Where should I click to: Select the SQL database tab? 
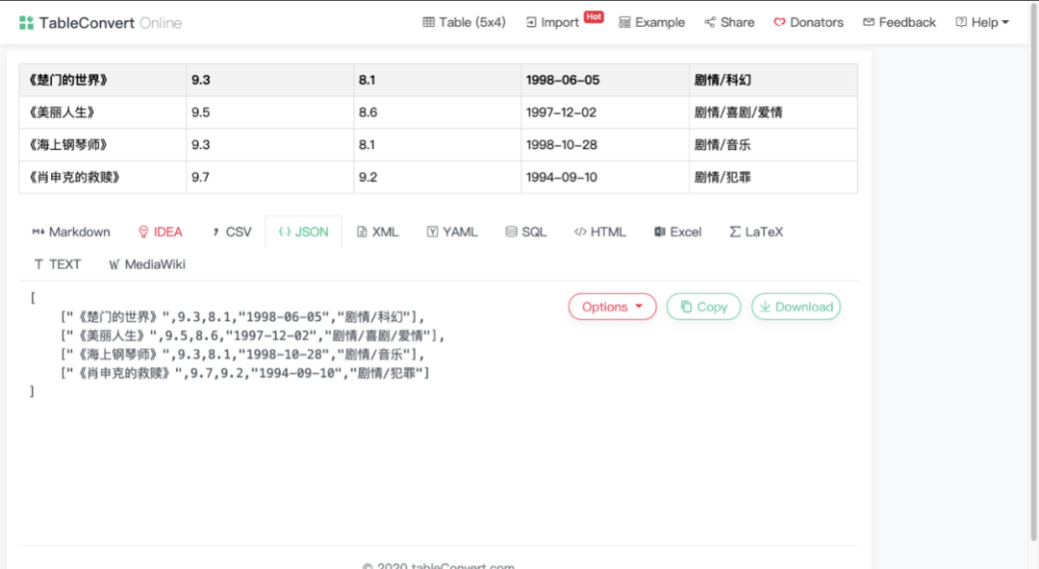pyautogui.click(x=526, y=232)
